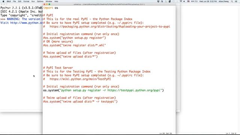Click the active os.system testpypi register line

click(x=103, y=90)
